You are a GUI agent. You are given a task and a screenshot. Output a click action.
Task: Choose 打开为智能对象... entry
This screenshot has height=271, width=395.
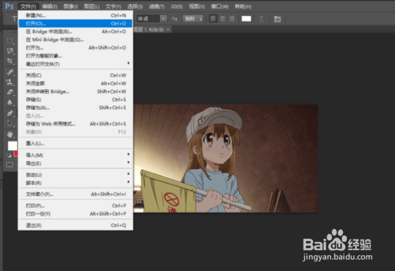(75, 56)
